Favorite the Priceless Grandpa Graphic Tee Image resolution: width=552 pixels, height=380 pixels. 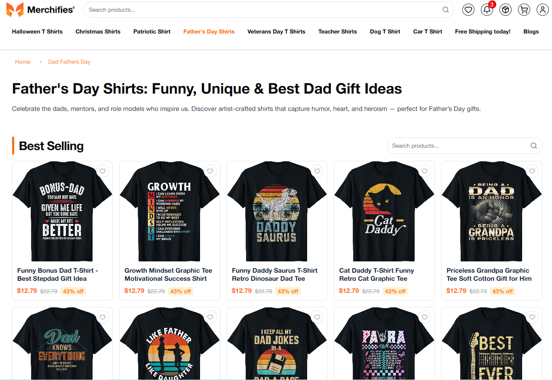click(x=532, y=171)
